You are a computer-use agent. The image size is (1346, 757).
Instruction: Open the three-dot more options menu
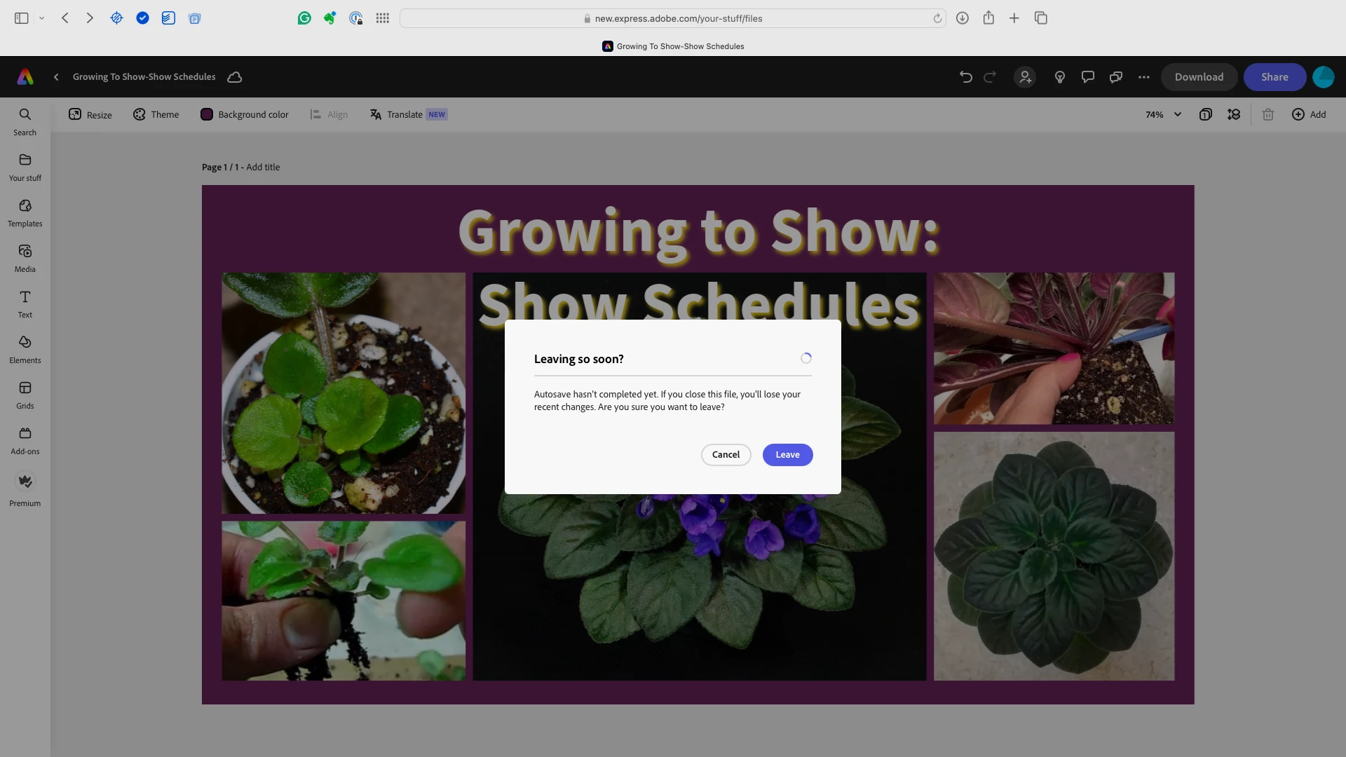tap(1143, 77)
